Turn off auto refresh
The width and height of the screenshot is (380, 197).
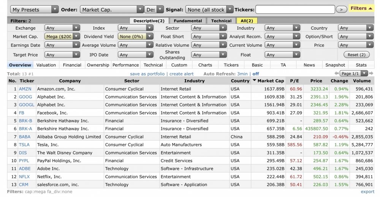(256, 74)
